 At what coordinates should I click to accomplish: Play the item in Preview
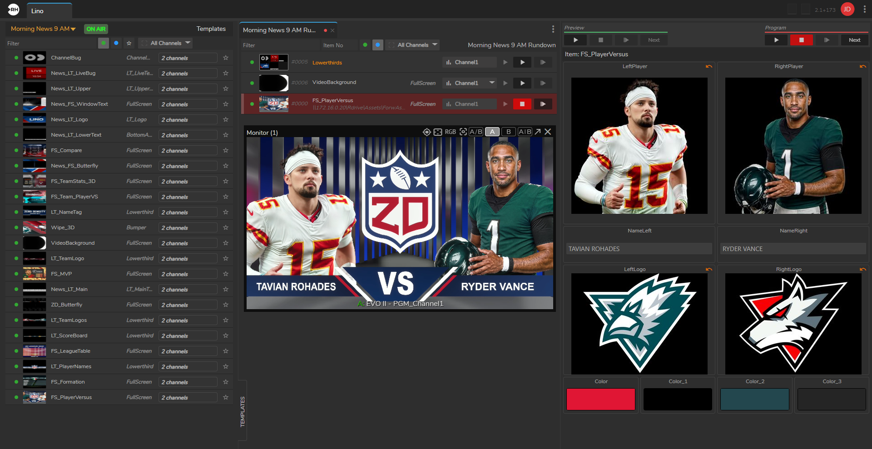click(575, 40)
